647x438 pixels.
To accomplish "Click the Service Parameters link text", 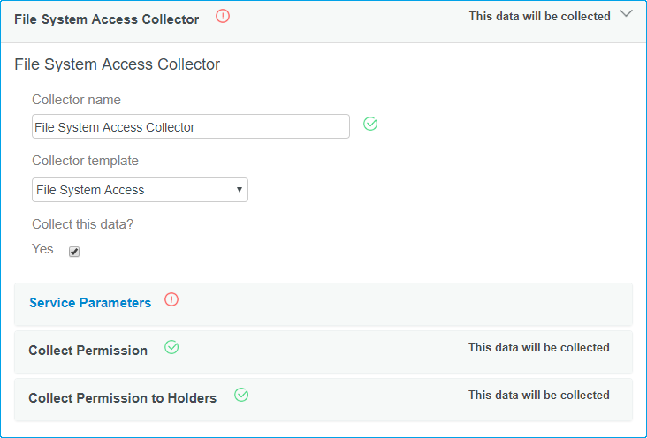I will (90, 303).
